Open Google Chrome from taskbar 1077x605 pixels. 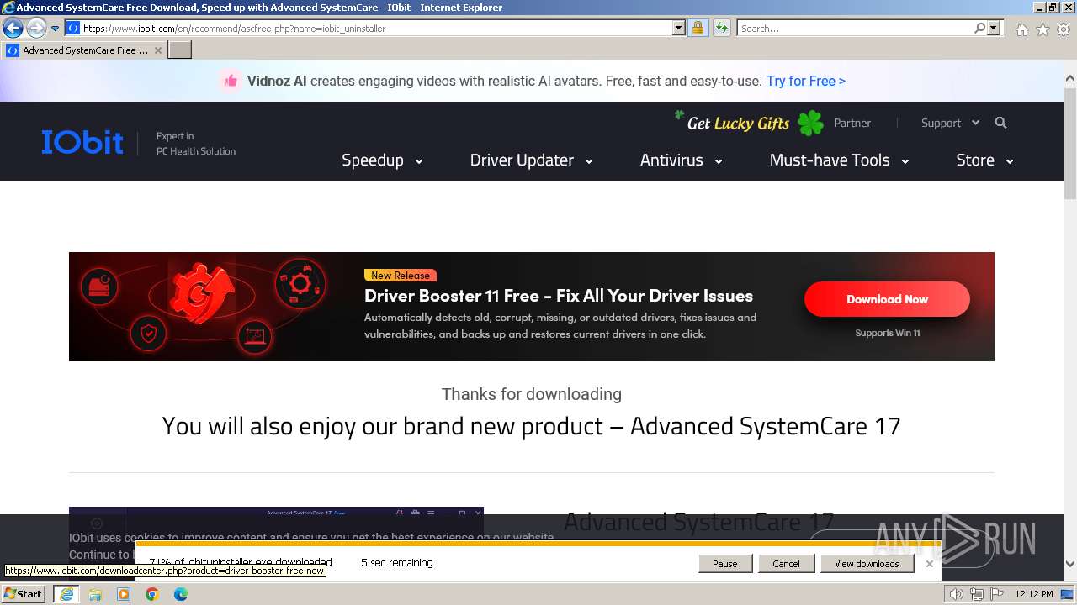(x=152, y=594)
